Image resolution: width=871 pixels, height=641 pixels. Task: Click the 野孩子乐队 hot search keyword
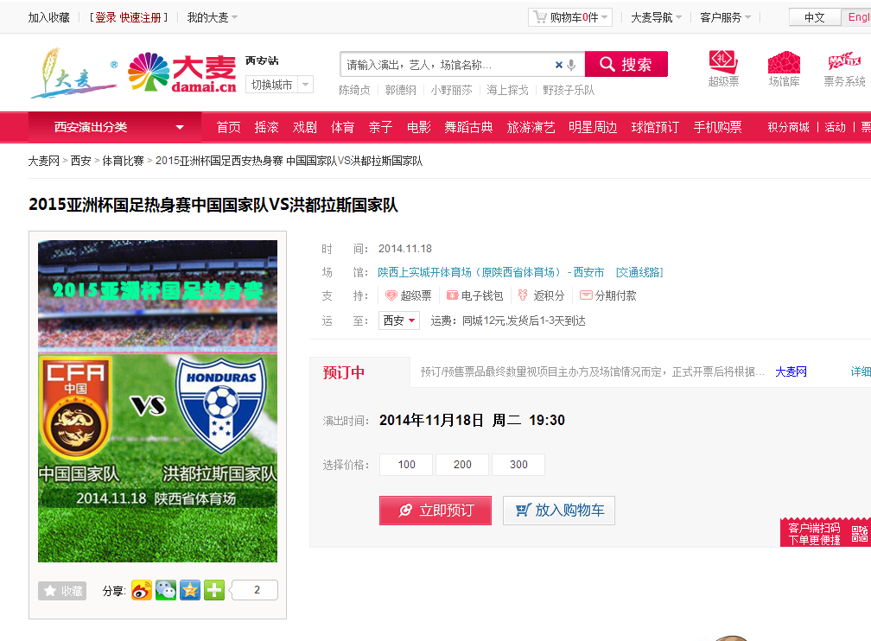pyautogui.click(x=569, y=90)
